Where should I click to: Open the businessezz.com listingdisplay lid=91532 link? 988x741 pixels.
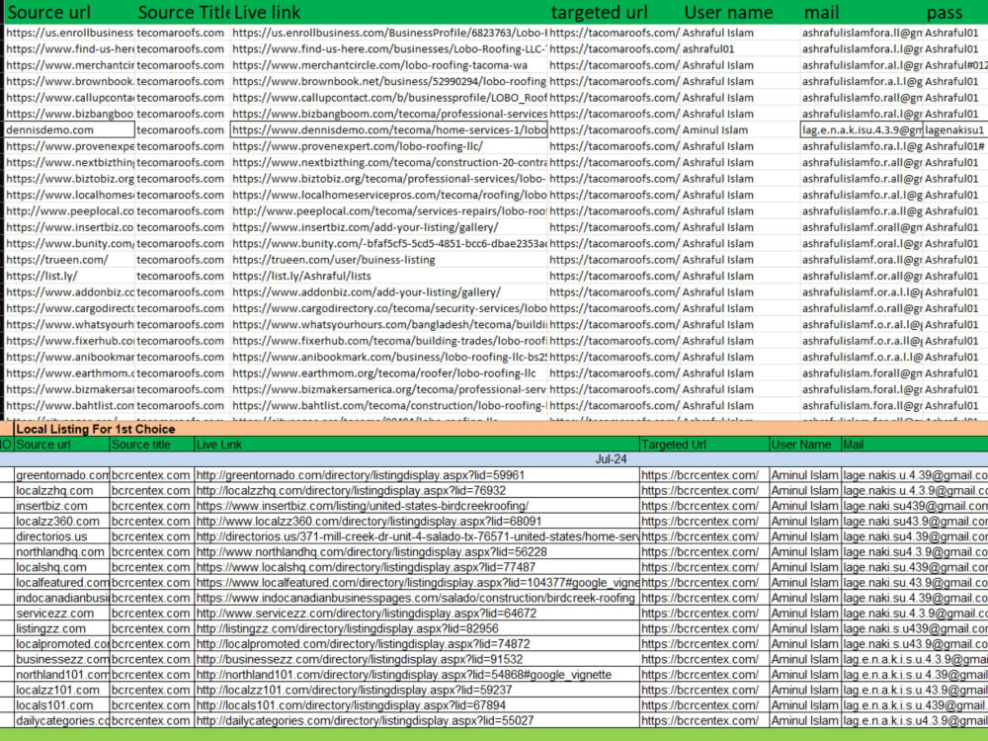click(360, 660)
